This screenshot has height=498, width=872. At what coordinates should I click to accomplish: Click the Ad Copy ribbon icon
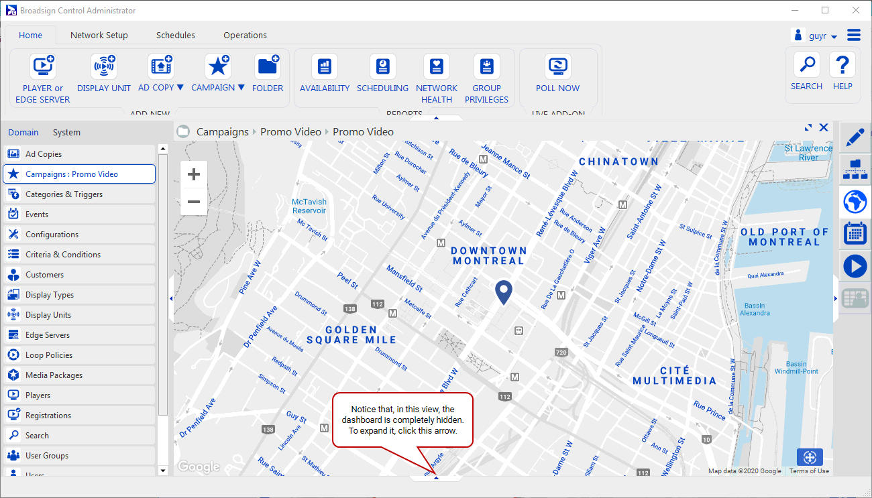pyautogui.click(x=161, y=66)
